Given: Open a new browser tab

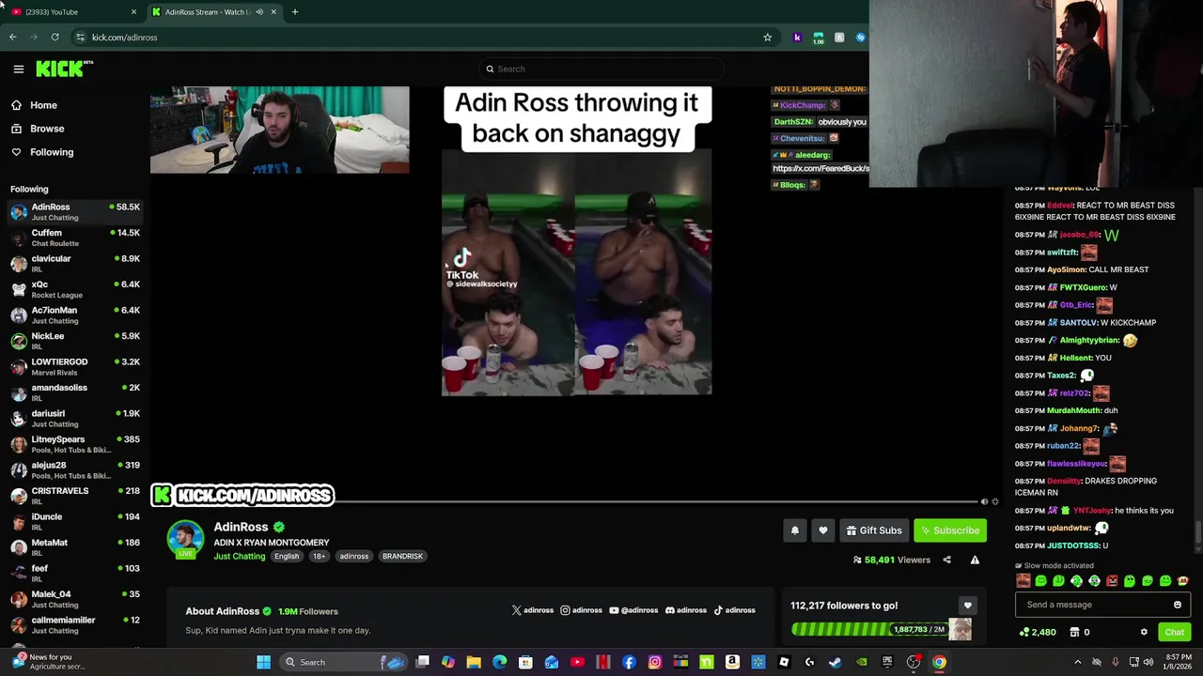Looking at the screenshot, I should [x=295, y=11].
